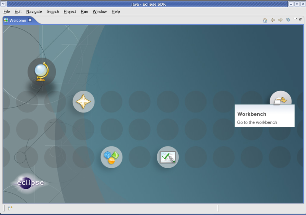
Task: Open the Run menu
Action: 84,11
